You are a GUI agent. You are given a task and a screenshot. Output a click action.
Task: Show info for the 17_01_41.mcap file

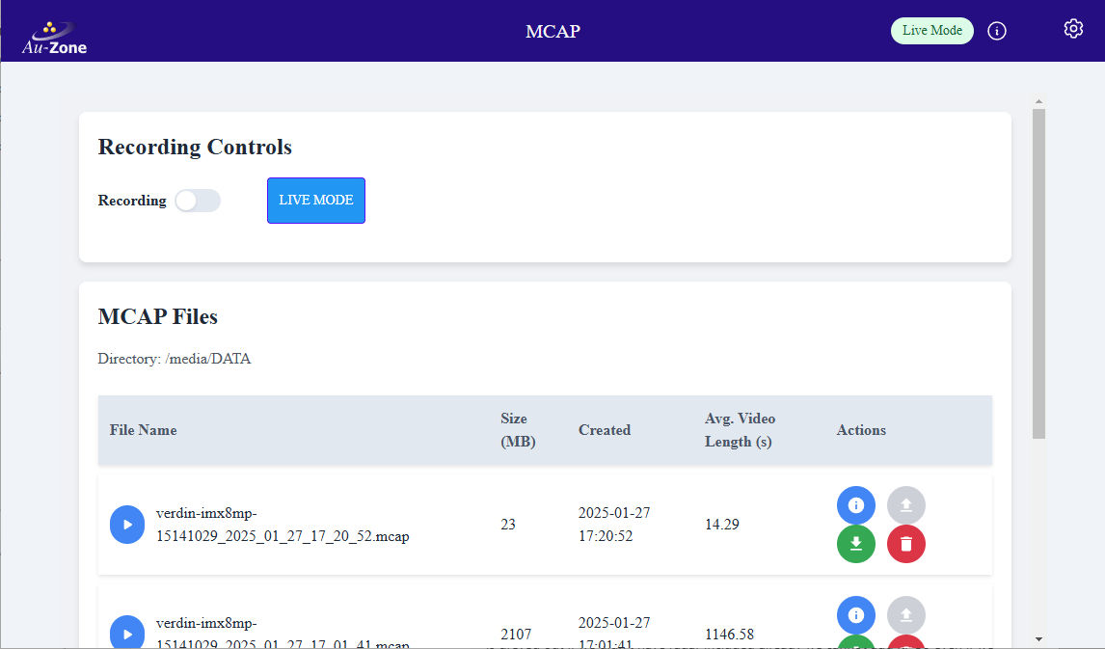855,614
